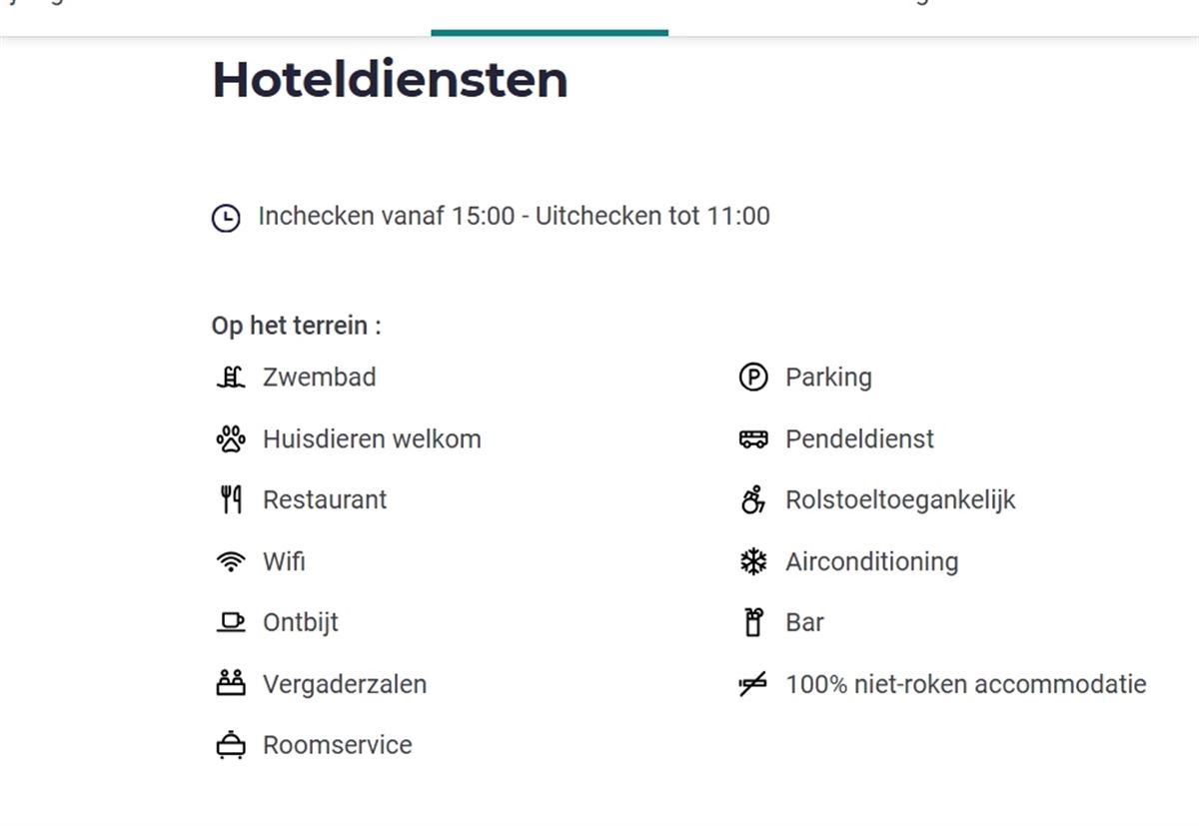
Task: Click the Op het terrein label
Action: [296, 325]
